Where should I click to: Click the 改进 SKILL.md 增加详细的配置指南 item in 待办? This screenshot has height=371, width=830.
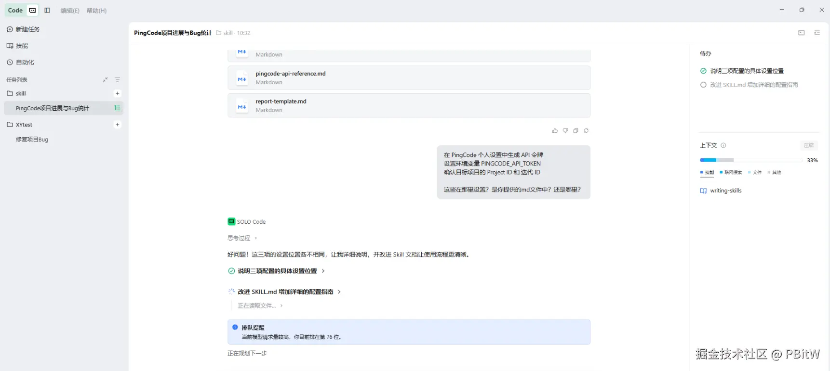point(754,85)
